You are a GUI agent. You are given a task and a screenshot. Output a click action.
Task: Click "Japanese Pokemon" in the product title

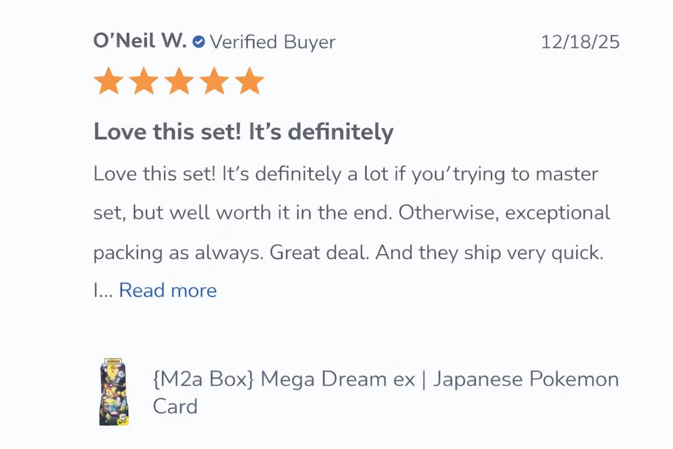coord(525,379)
